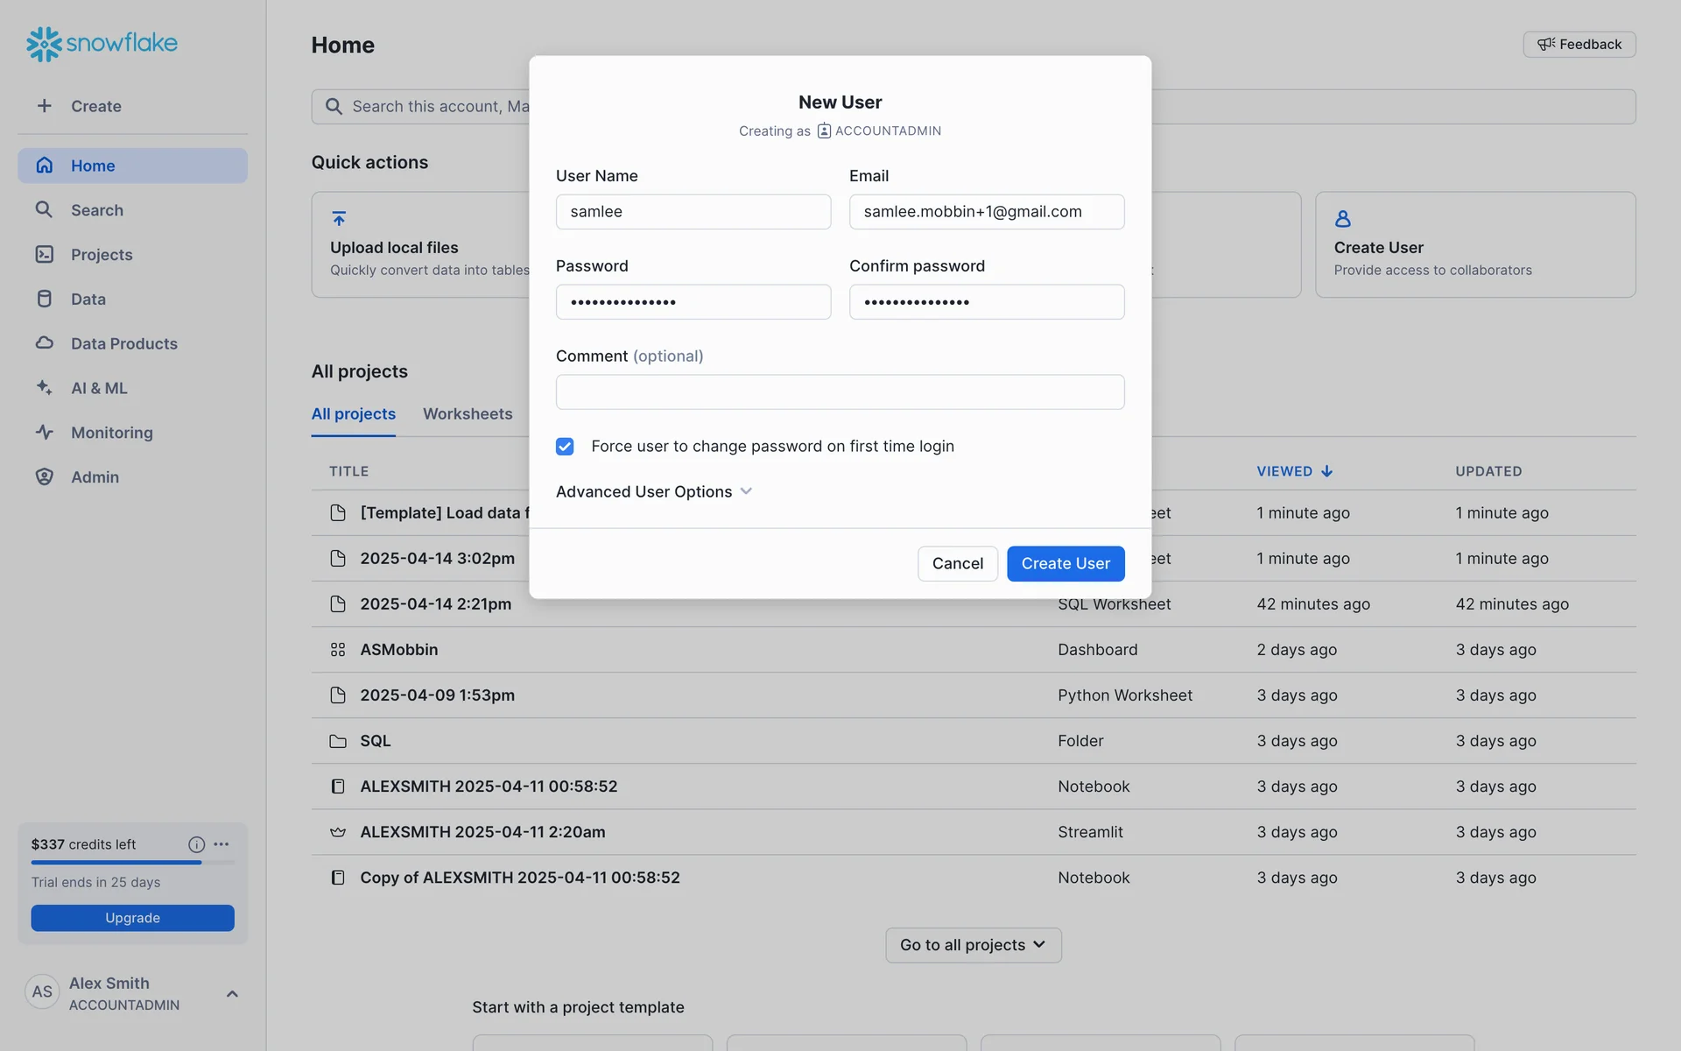The height and width of the screenshot is (1051, 1681).
Task: Expand the Alex Smith account menu
Action: coord(232,993)
